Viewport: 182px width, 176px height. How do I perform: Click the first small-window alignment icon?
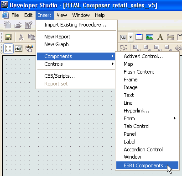[137, 48]
